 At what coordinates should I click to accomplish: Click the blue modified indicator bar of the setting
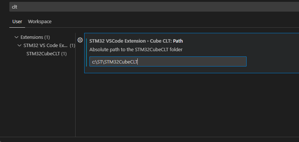[x=86, y=52]
